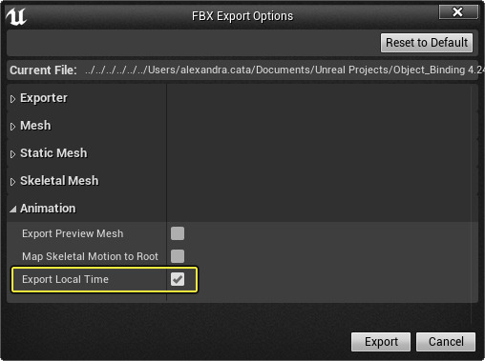
Task: Select the Mesh category heading
Action: click(35, 126)
